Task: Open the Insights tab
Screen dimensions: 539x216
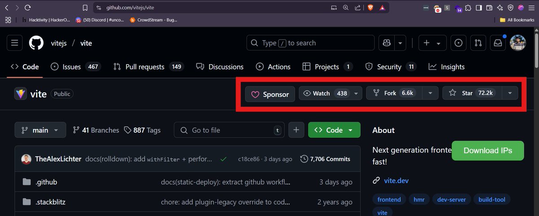Action: pyautogui.click(x=446, y=67)
